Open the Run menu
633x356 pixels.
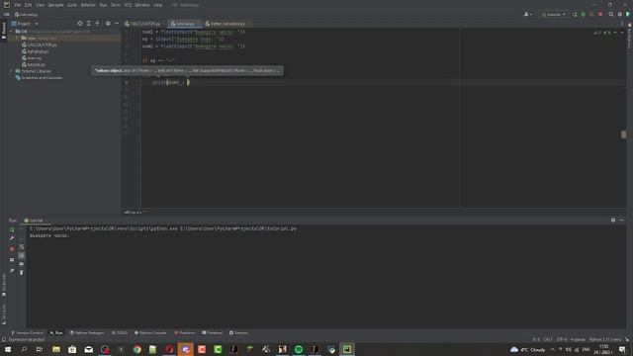click(103, 5)
